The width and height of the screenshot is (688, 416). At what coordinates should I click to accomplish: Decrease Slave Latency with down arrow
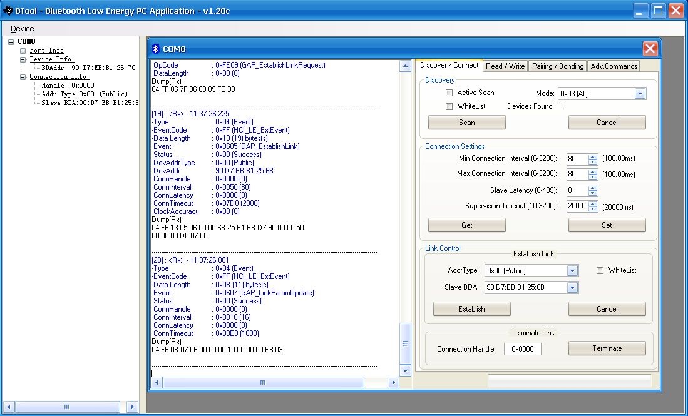tap(593, 193)
